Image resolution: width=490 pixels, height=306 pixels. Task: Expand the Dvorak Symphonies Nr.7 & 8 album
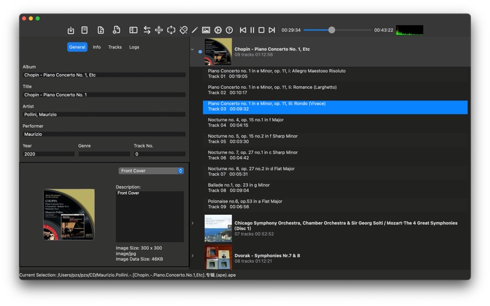click(x=192, y=256)
